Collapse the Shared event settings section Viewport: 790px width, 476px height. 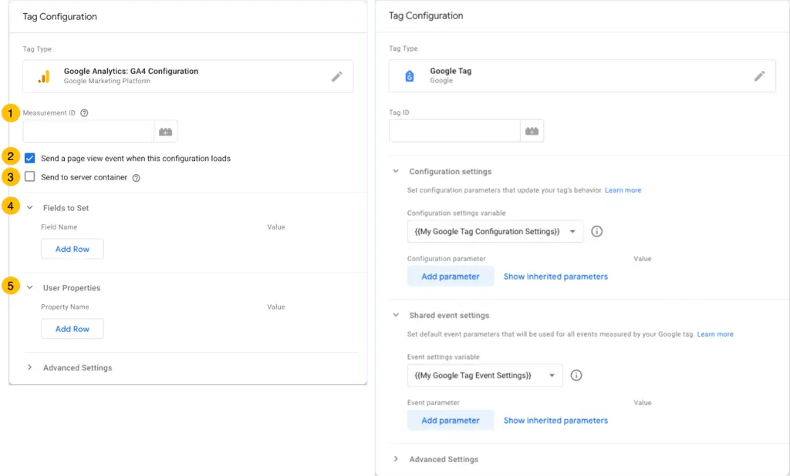point(396,315)
